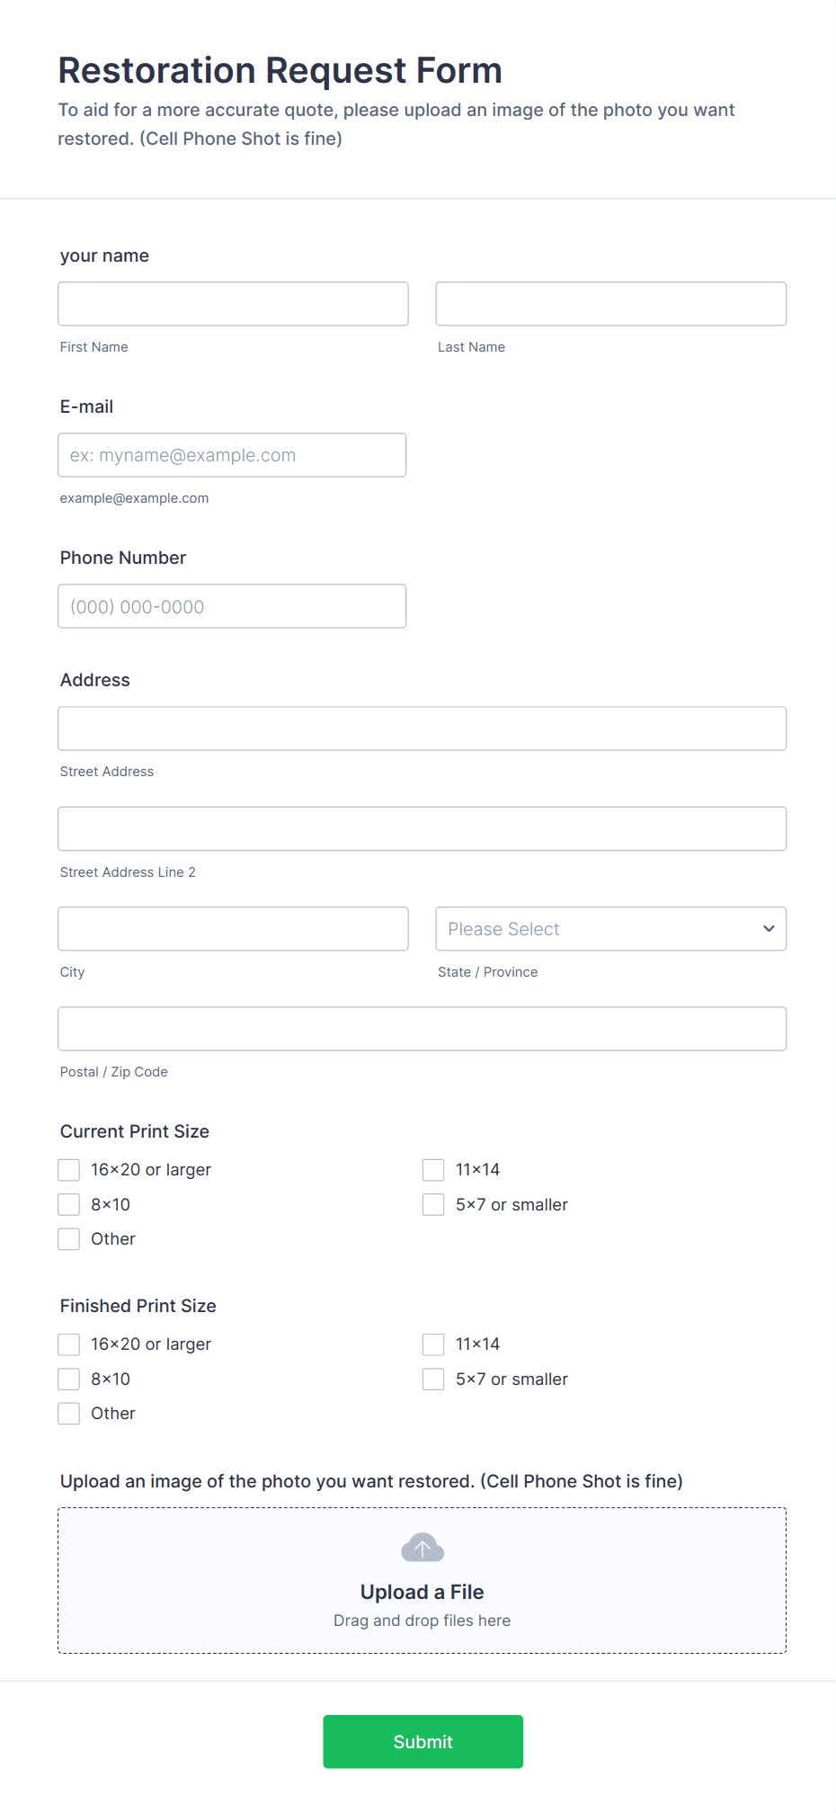
Task: Check "16×20 or larger" under Current Print Size
Action: click(68, 1169)
